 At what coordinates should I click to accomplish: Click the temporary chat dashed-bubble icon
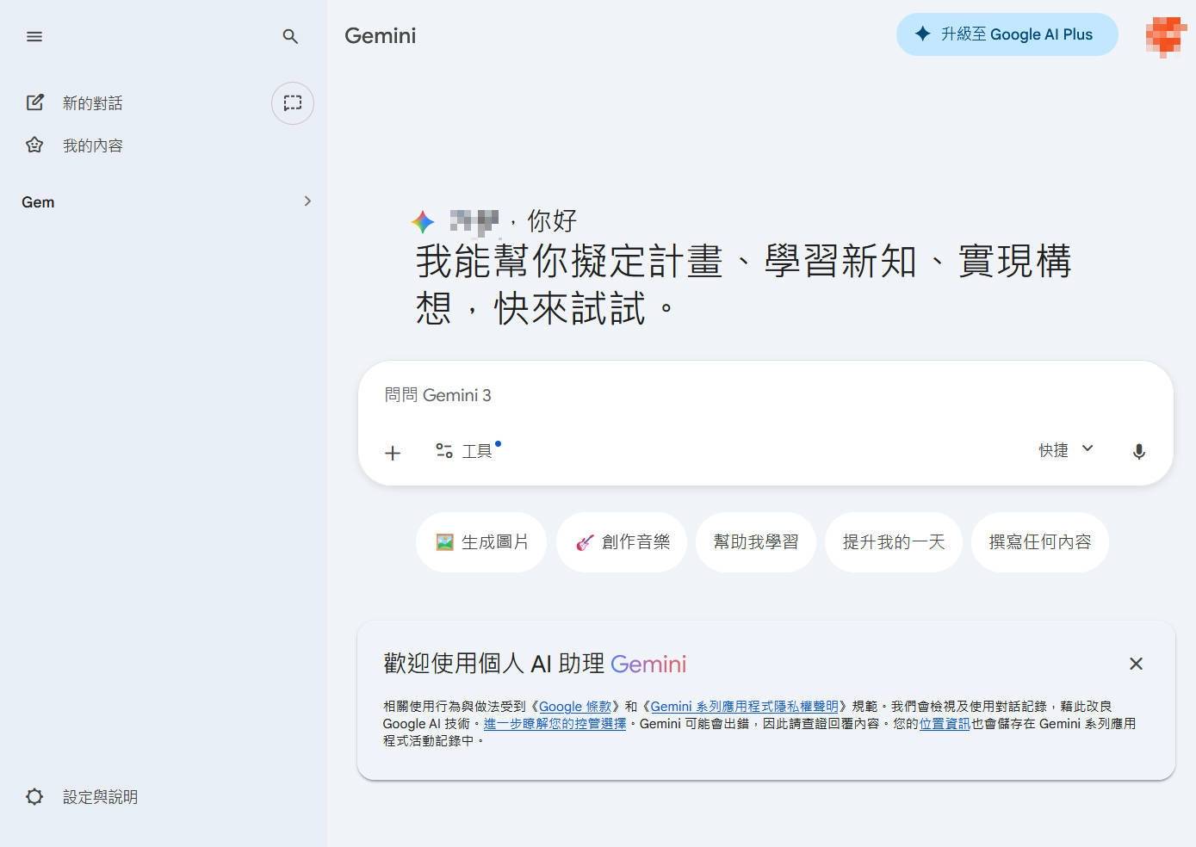click(293, 103)
